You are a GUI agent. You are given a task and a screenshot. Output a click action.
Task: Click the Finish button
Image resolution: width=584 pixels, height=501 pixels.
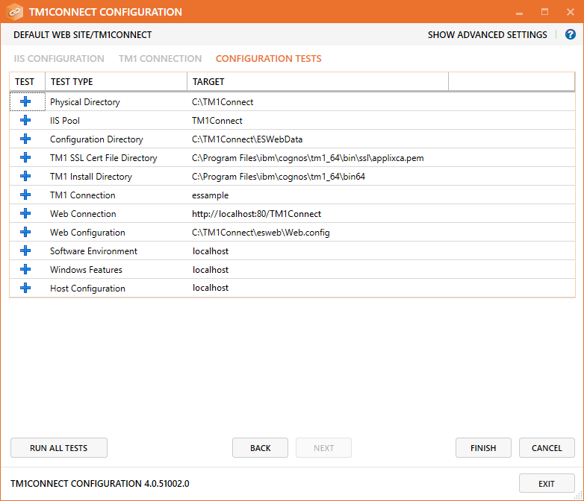pos(483,448)
